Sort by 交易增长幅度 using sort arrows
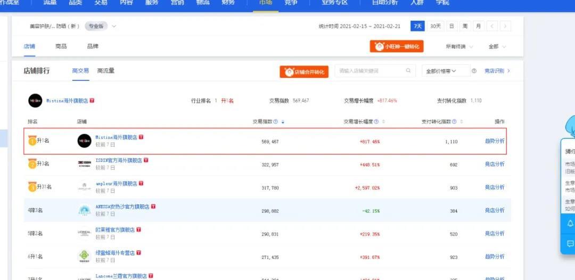The width and height of the screenshot is (575, 280). [x=383, y=122]
